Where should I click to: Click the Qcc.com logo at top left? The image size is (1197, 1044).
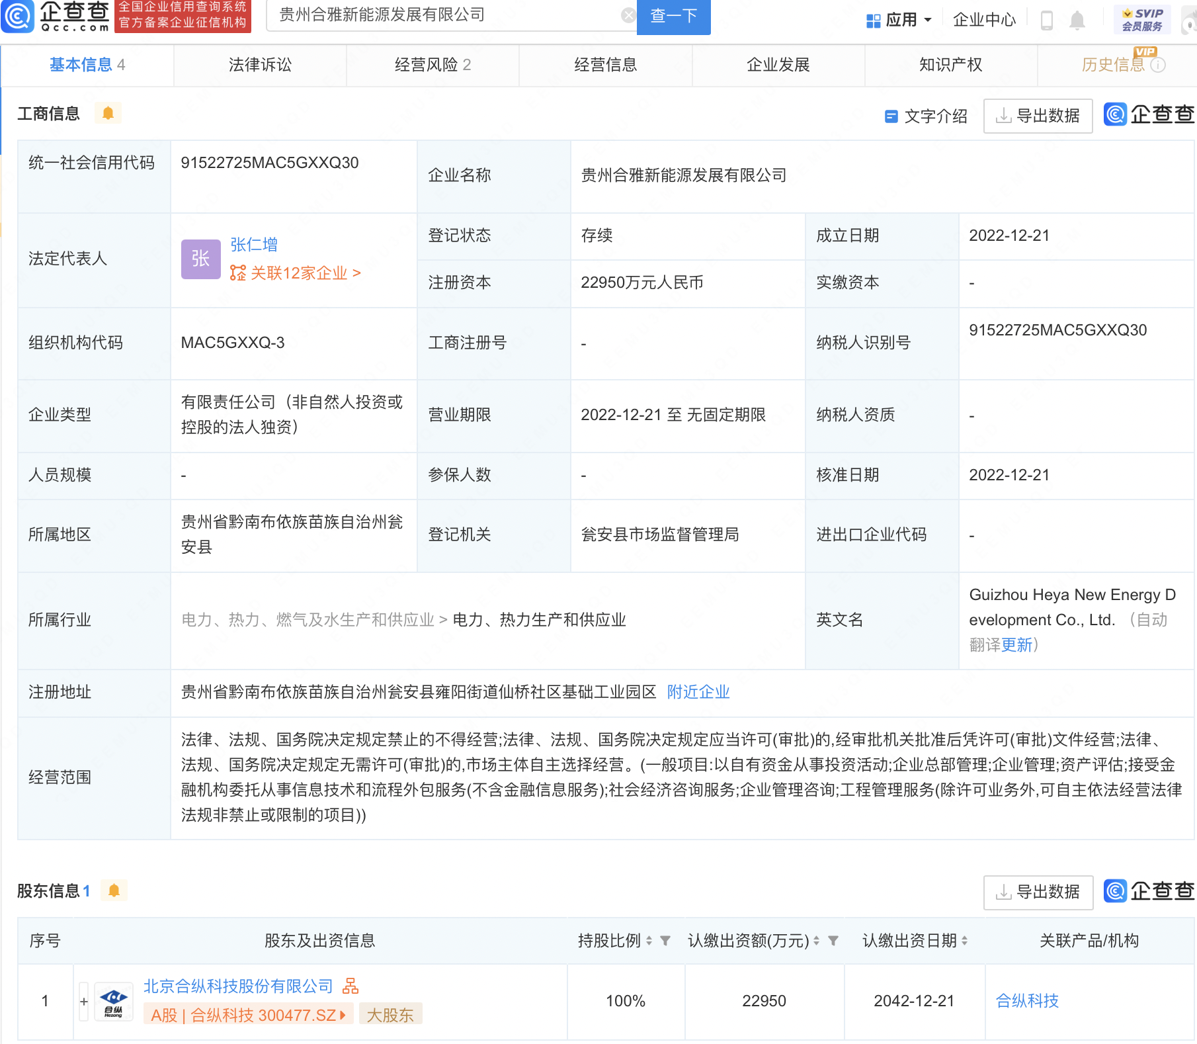tap(56, 16)
